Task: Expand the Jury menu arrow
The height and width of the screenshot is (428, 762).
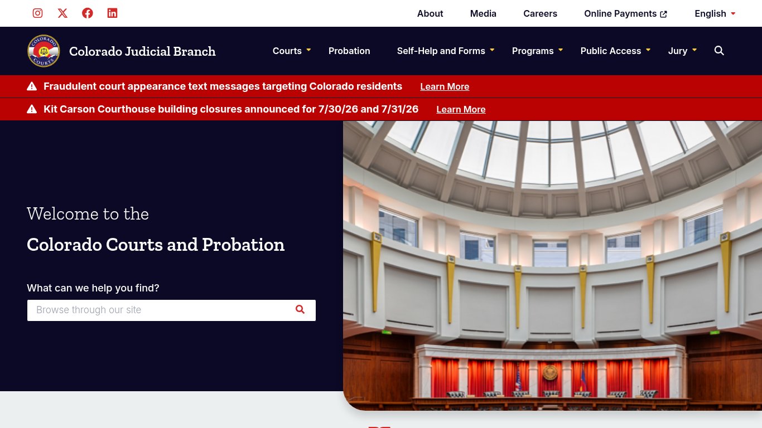Action: click(x=695, y=50)
